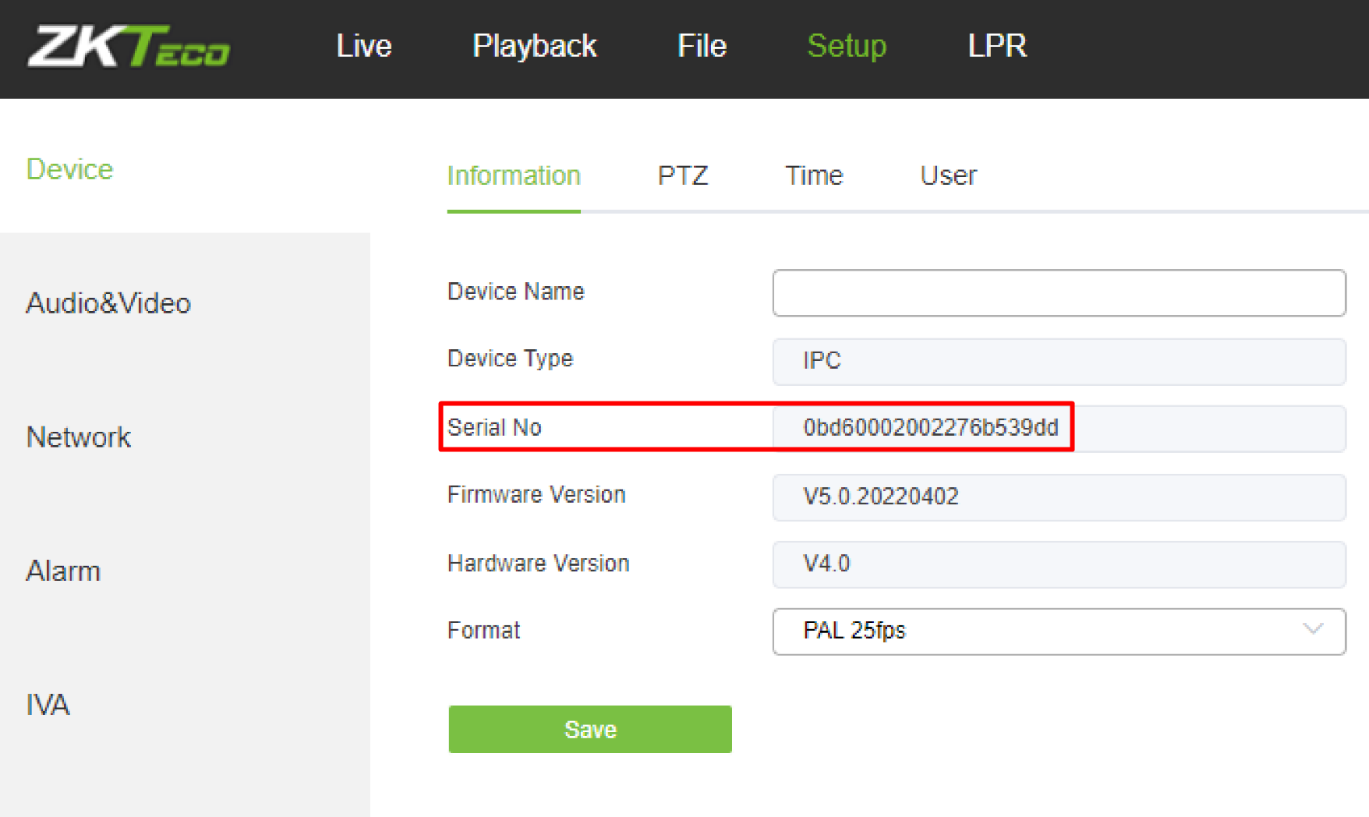Switch to the PTZ tab
The image size is (1369, 817).
(x=683, y=175)
